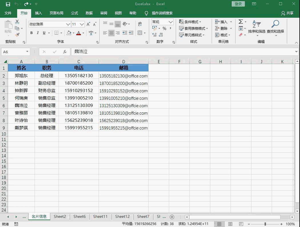Apply Italic formatting
Viewport: 300px width, 227px height.
37,33
